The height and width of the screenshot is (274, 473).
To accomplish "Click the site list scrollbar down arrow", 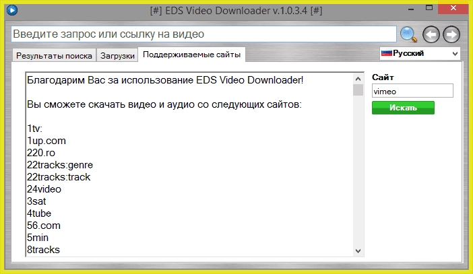I will point(358,251).
